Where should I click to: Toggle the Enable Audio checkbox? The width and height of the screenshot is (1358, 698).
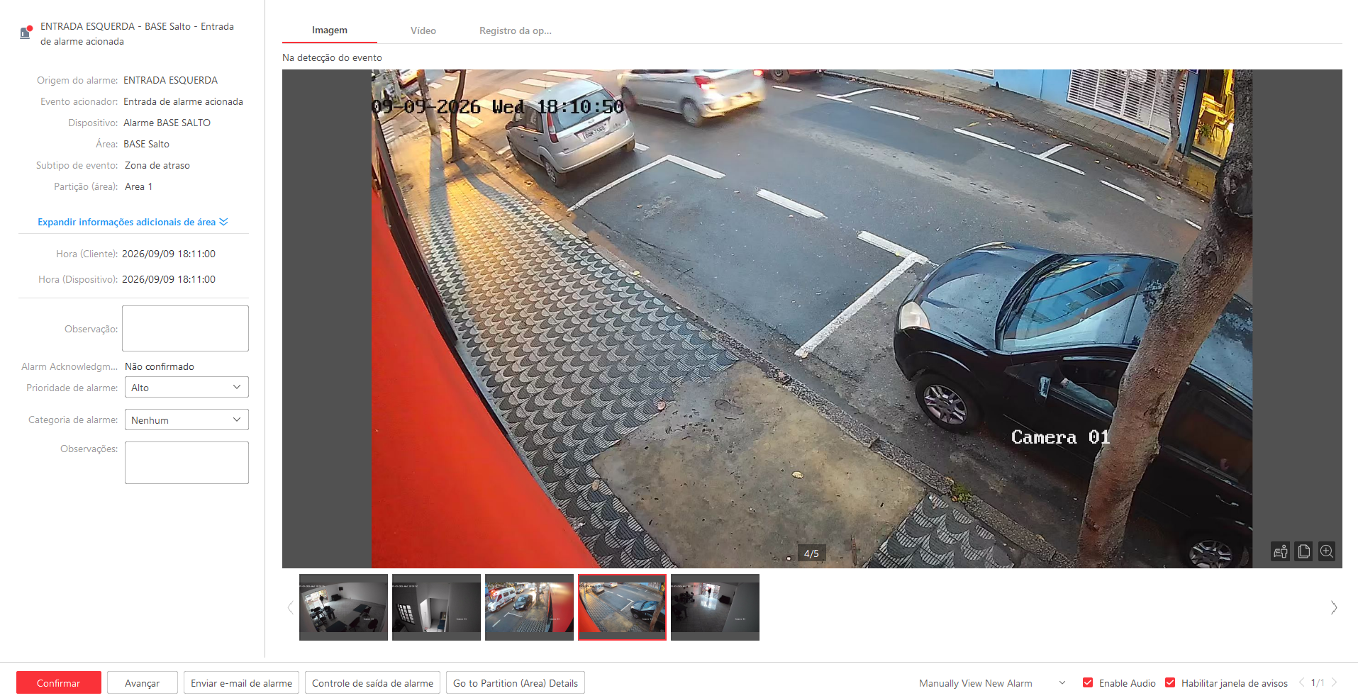click(1088, 682)
